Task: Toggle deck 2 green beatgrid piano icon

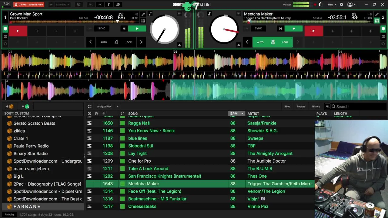Action: click(x=377, y=21)
